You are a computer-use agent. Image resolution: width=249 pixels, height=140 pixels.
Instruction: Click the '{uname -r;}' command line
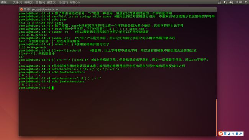point(97,38)
